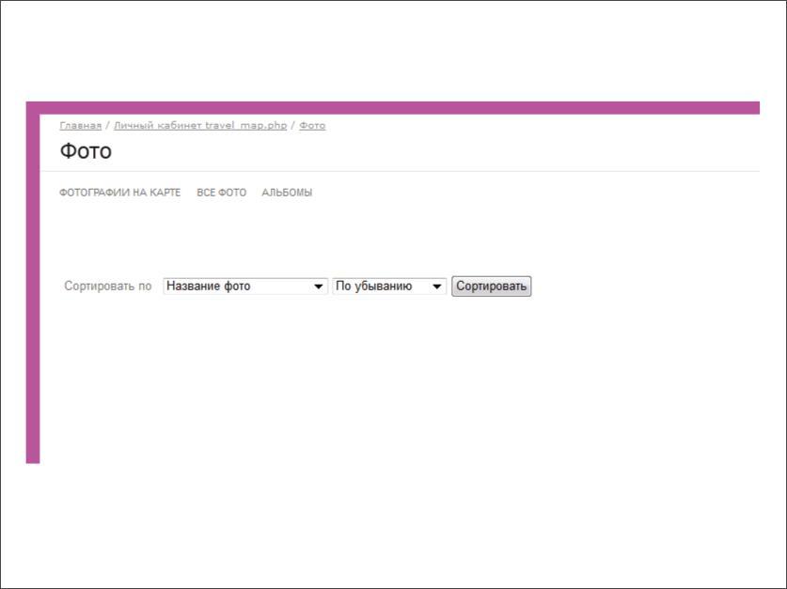Click the divider line under Фото heading
This screenshot has height=589, width=787.
395,171
